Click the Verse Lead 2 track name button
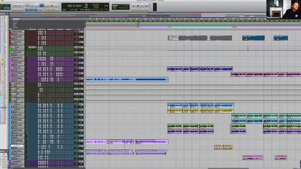301x169 pixels. [x=17, y=31]
